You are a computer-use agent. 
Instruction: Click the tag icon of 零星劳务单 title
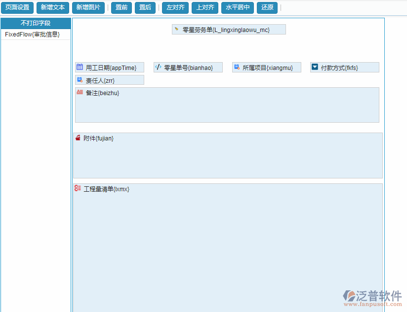pos(176,29)
